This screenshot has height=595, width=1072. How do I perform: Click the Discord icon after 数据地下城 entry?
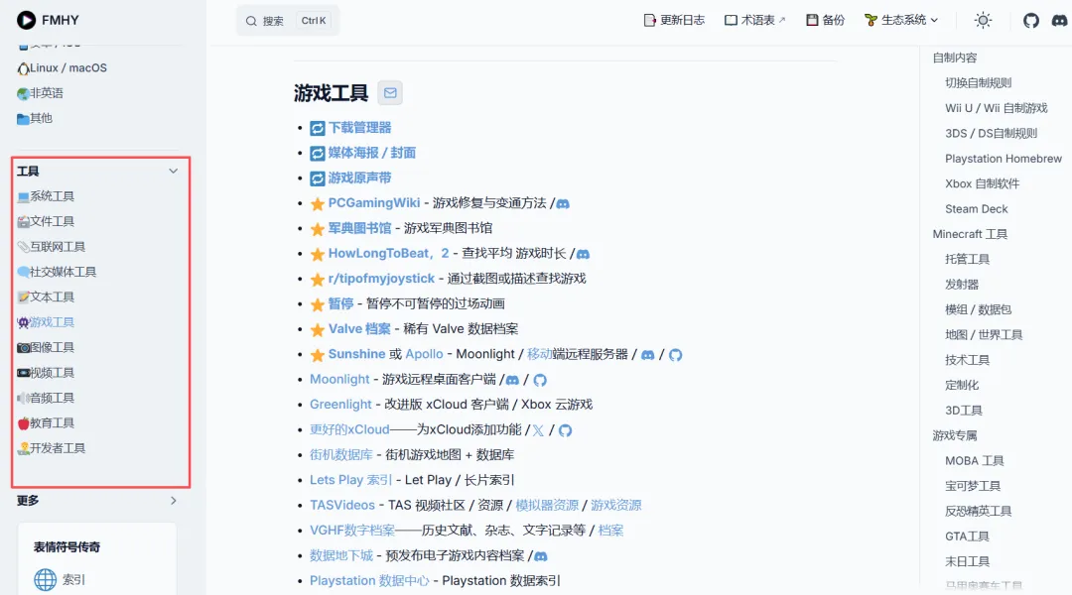pos(541,556)
